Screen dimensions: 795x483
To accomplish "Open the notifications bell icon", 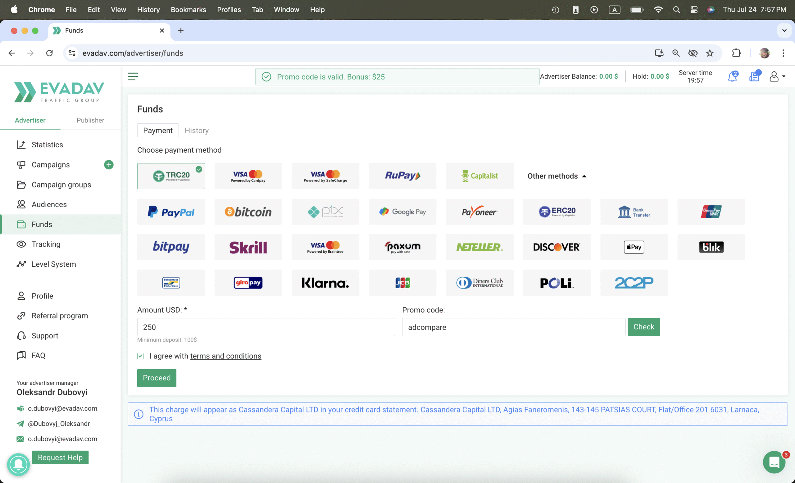I will point(732,76).
